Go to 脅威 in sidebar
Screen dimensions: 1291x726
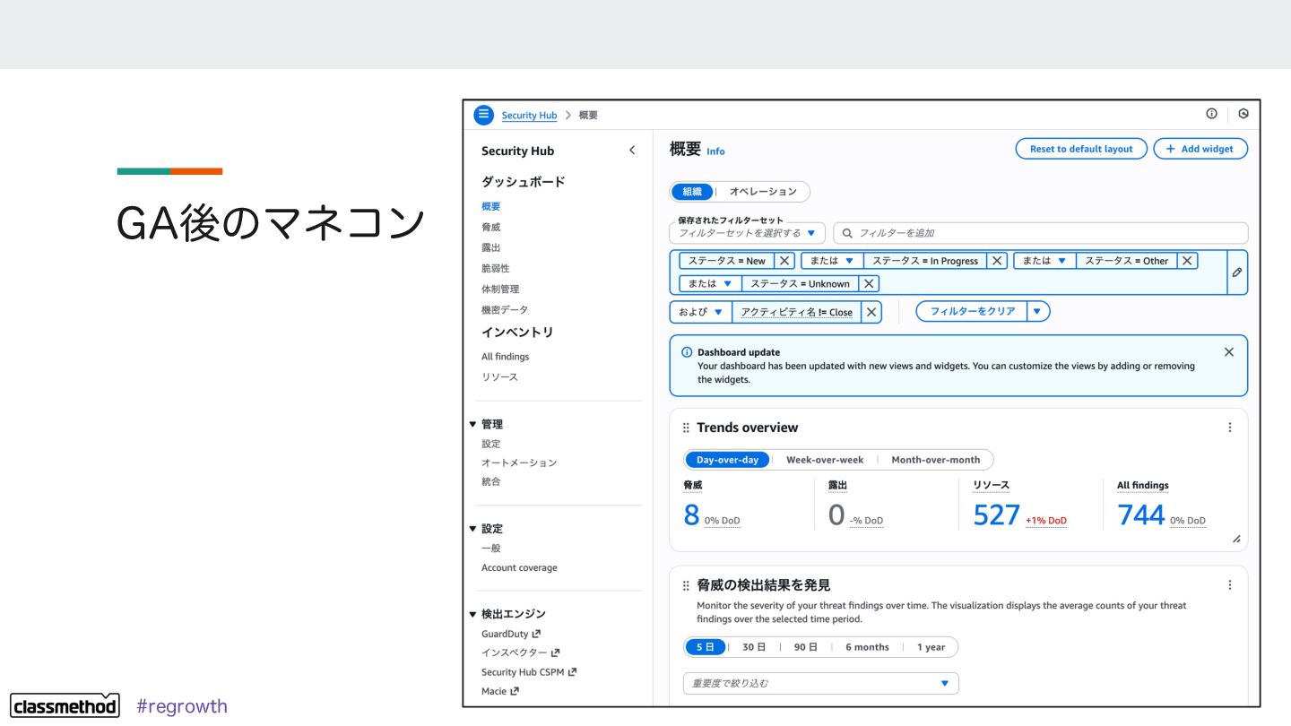click(490, 227)
